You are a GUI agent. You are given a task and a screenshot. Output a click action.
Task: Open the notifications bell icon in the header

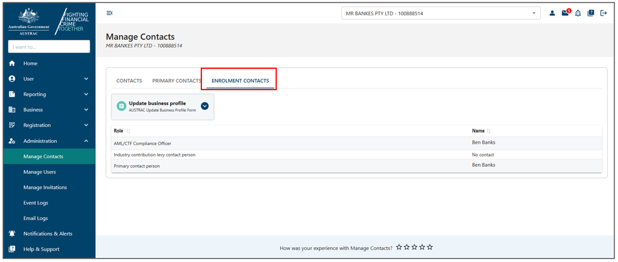(578, 13)
